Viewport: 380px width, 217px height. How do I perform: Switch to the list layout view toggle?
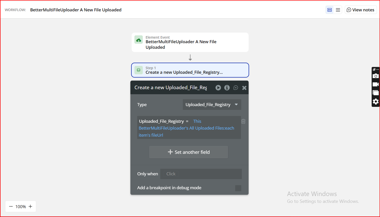click(x=338, y=10)
